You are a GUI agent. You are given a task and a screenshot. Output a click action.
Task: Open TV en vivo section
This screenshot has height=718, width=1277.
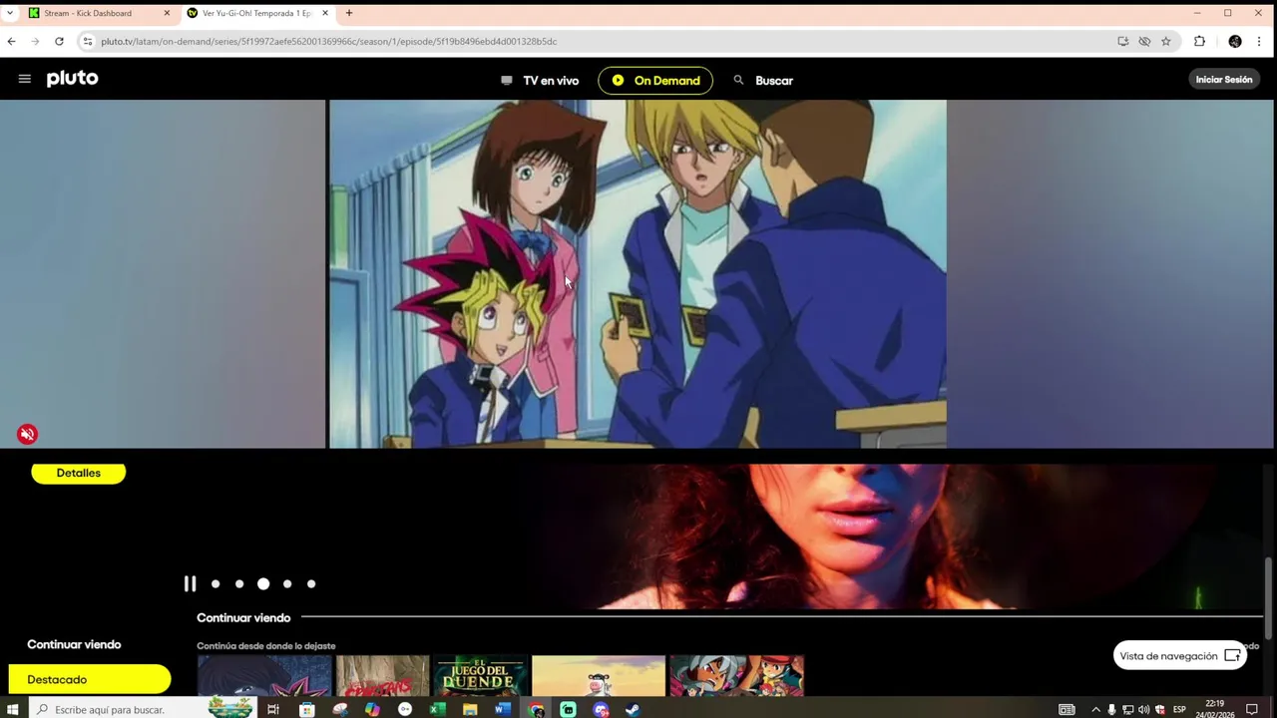click(x=540, y=81)
